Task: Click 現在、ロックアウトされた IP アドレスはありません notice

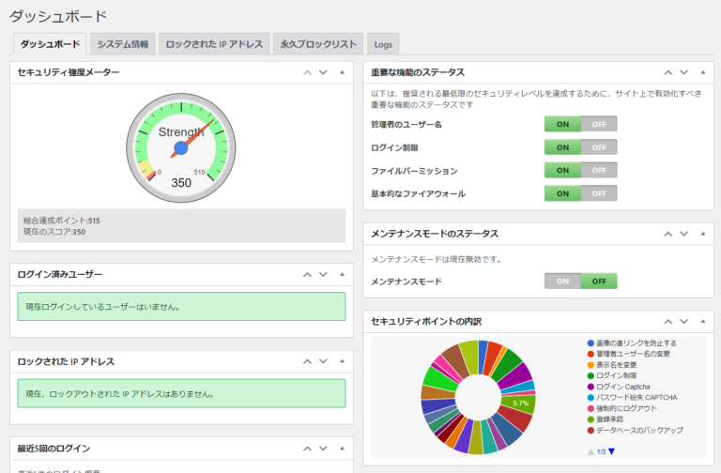Action: [181, 393]
